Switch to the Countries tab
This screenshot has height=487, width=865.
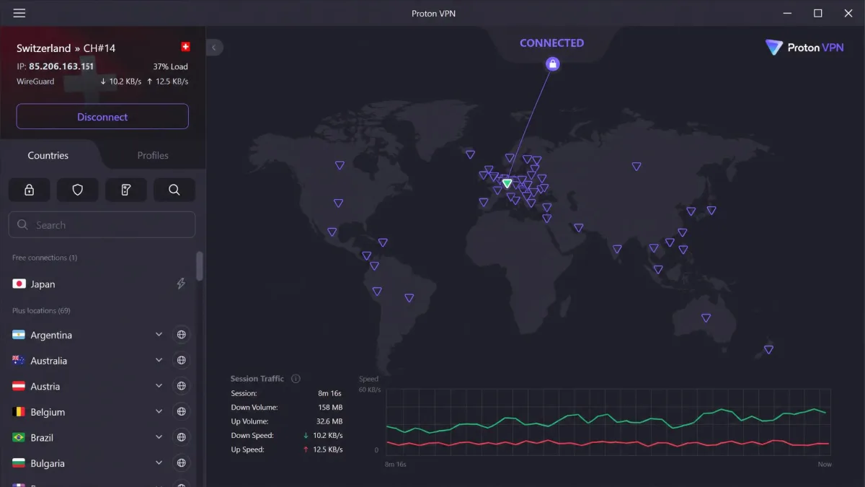pyautogui.click(x=48, y=155)
